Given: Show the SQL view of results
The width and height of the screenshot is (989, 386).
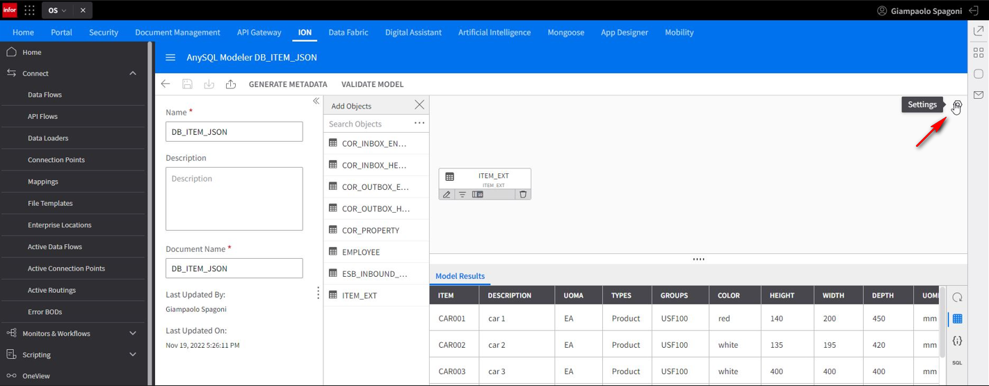Looking at the screenshot, I should point(957,362).
